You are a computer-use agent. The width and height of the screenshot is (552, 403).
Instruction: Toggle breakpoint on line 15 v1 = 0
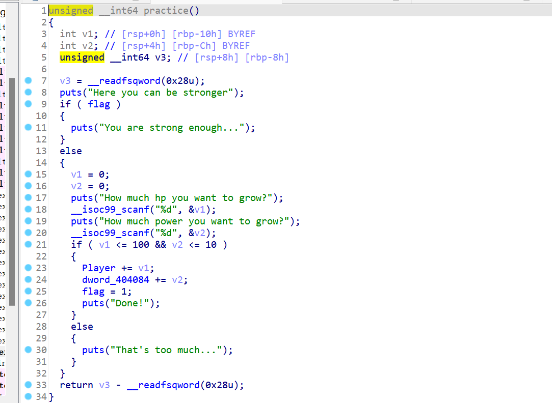pos(28,174)
